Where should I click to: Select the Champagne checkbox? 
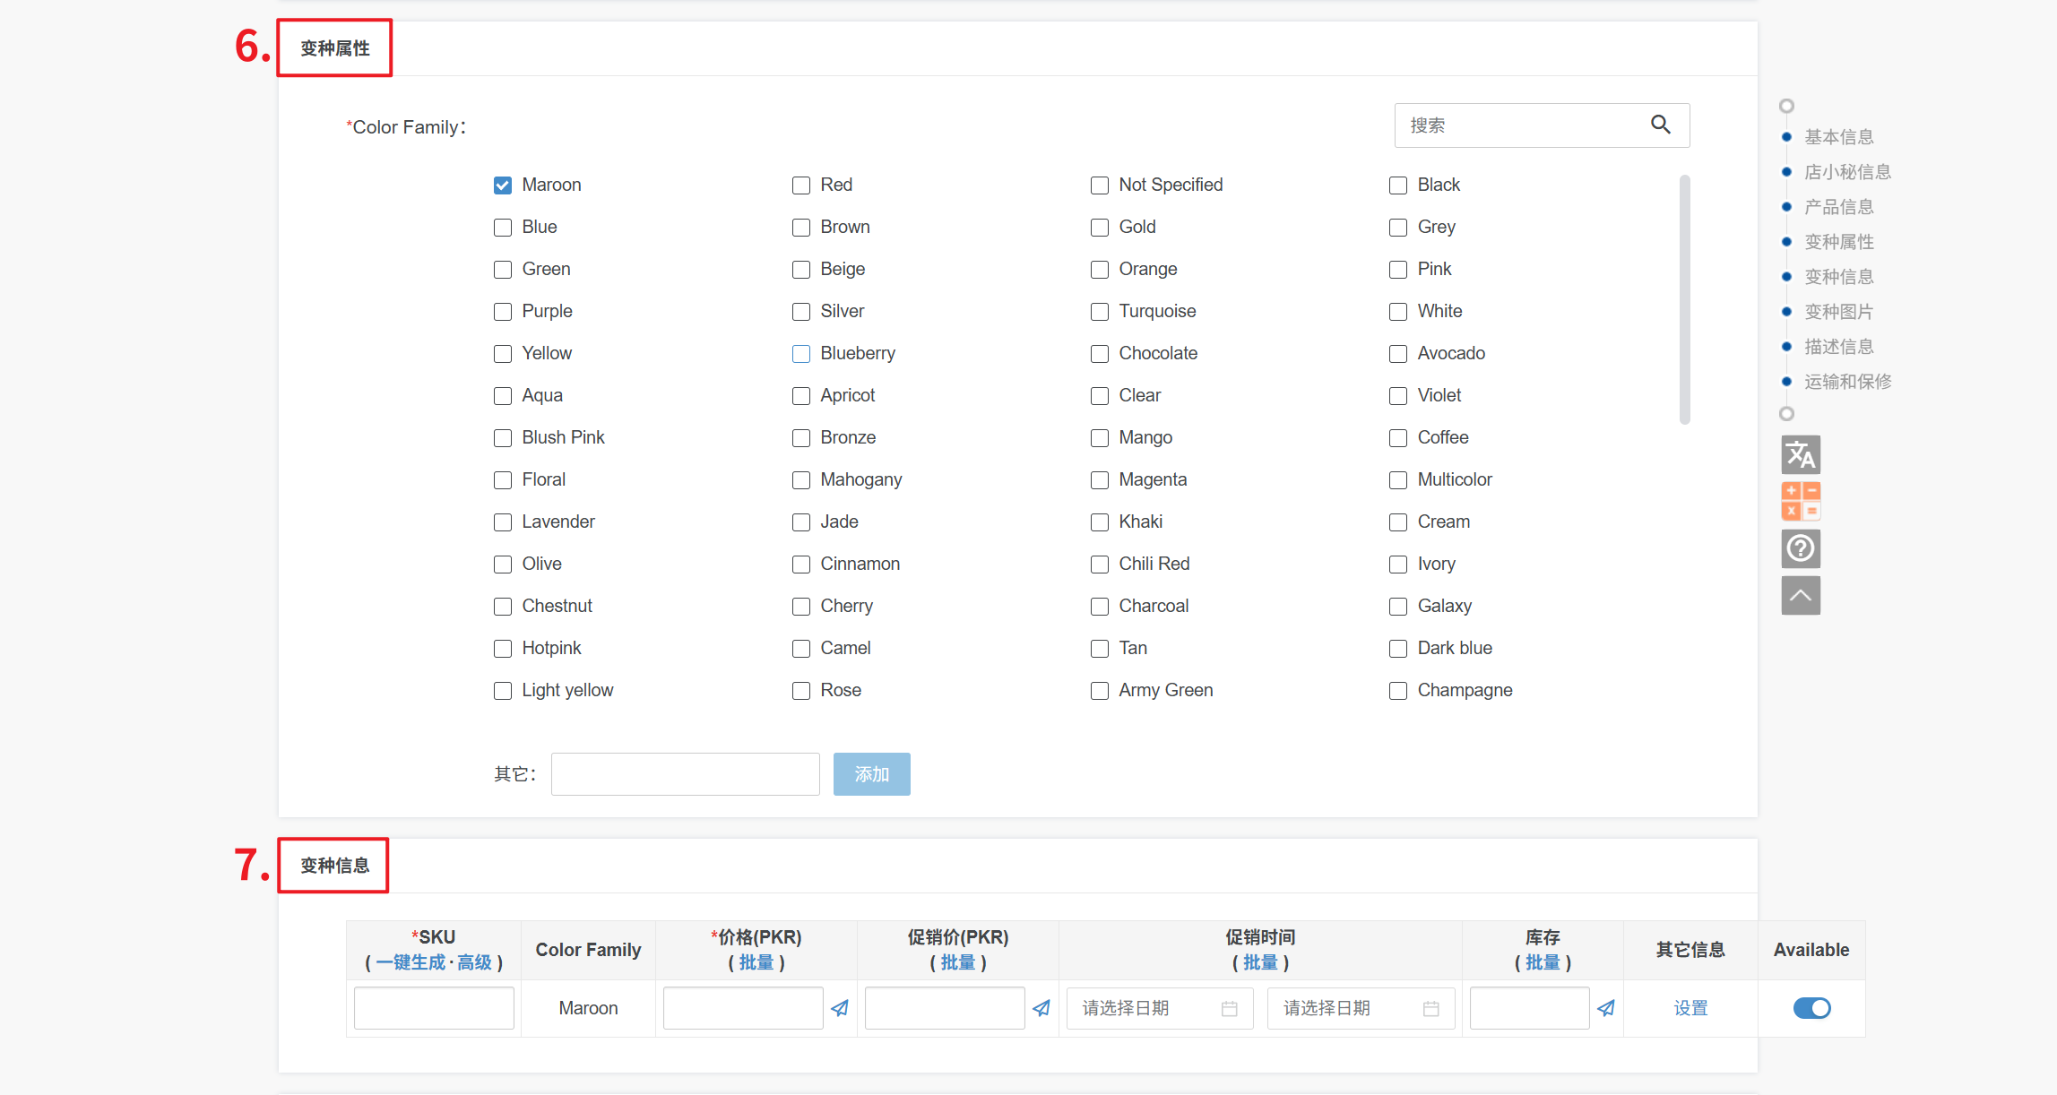pyautogui.click(x=1398, y=691)
